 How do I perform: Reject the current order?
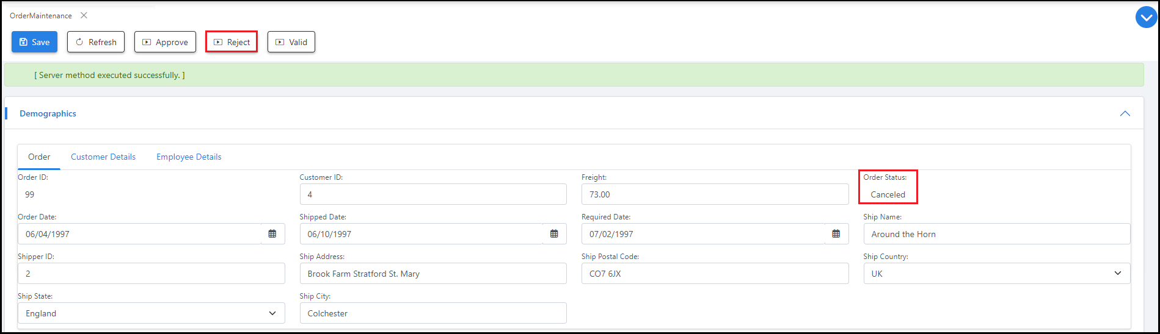(x=232, y=42)
